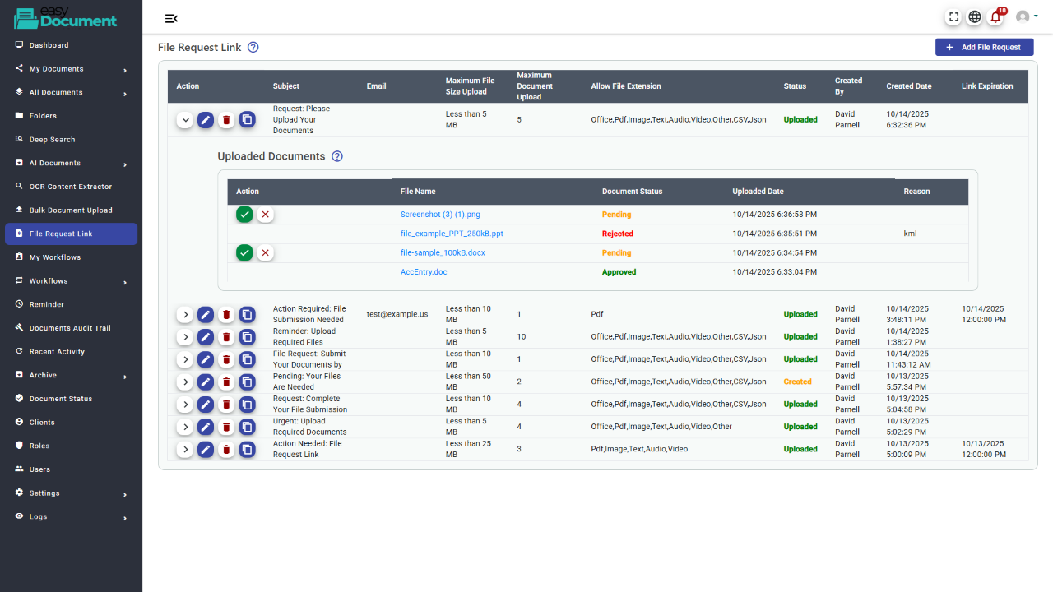
Task: Copy link for 'File Request: Submit Your Documents'
Action: click(248, 359)
